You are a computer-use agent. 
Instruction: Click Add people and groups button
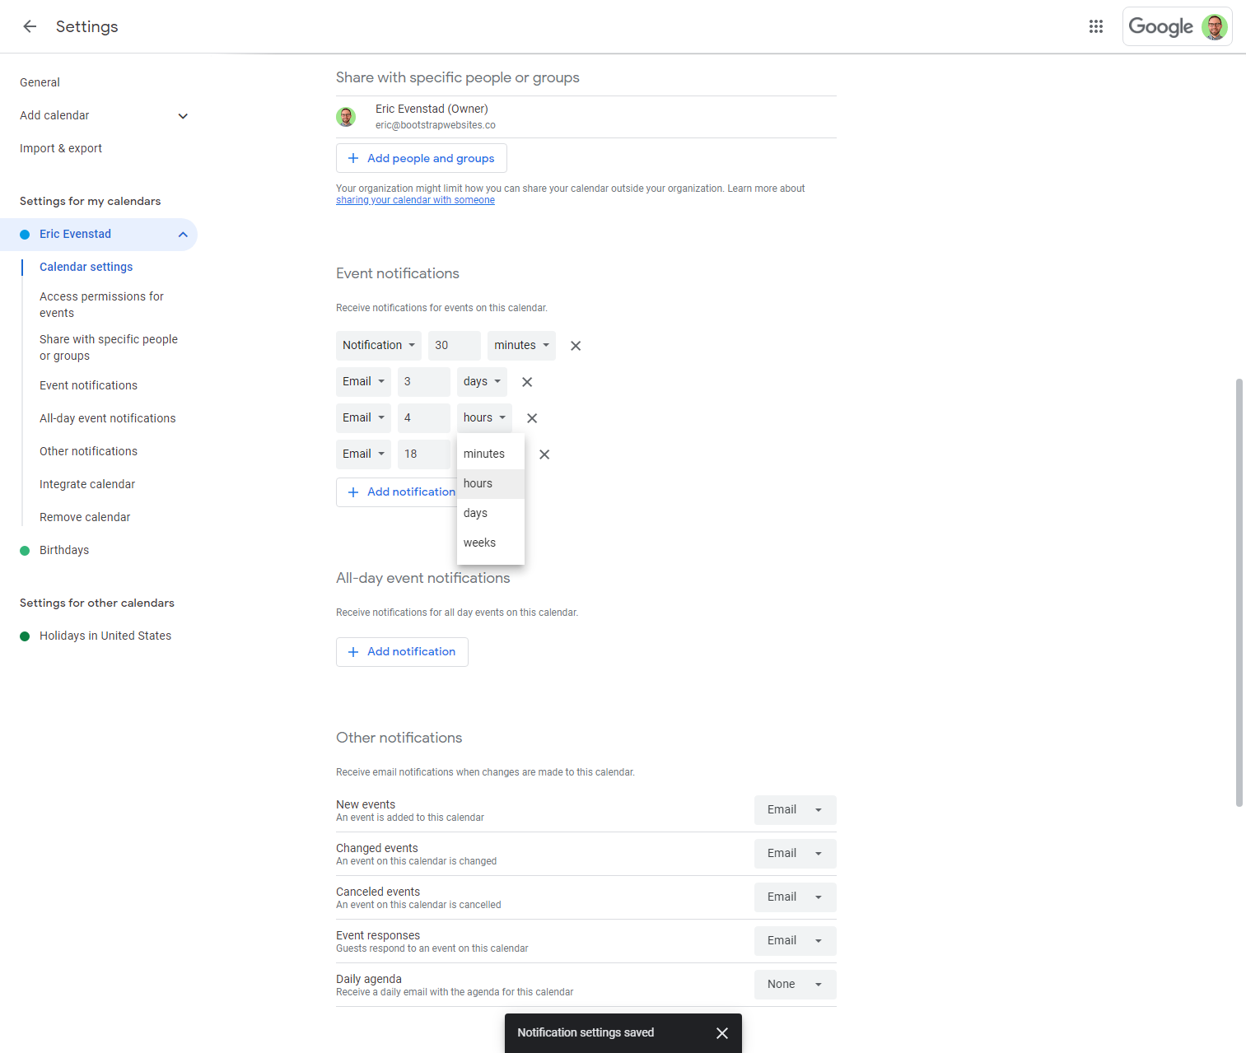421,158
